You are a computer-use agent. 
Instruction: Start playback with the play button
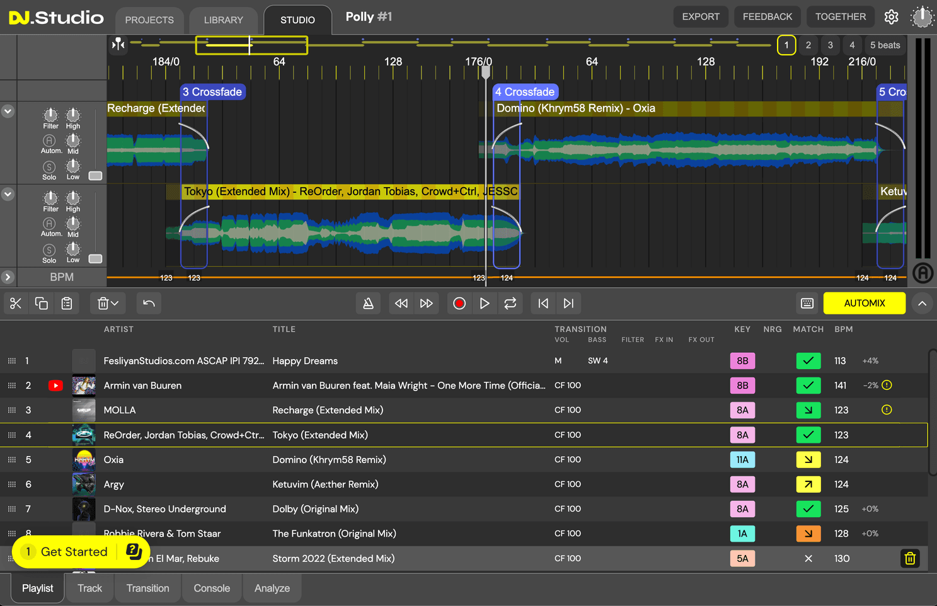pyautogui.click(x=485, y=304)
